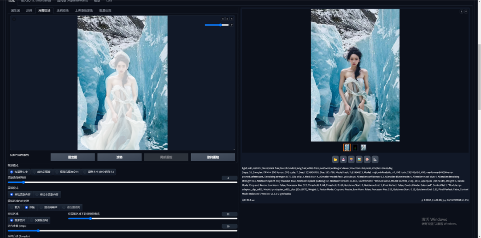Choose 仅蒙版区域 inpaint area
Screen dimensions: 481x238
39,220
